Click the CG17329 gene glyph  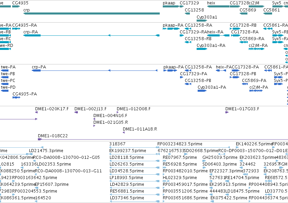(x=182, y=6)
